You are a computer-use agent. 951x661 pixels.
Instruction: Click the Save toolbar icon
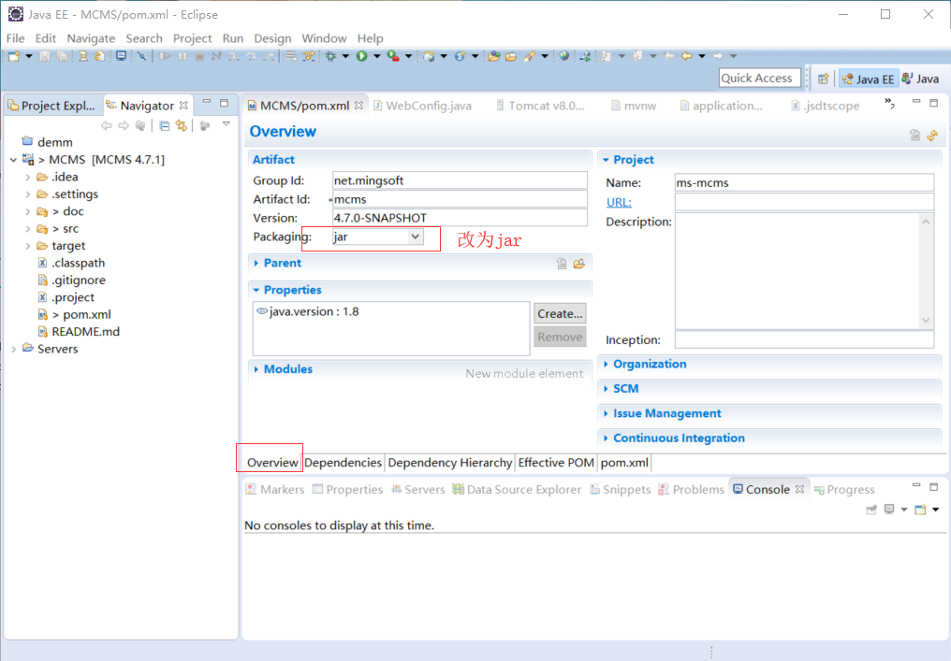point(44,56)
